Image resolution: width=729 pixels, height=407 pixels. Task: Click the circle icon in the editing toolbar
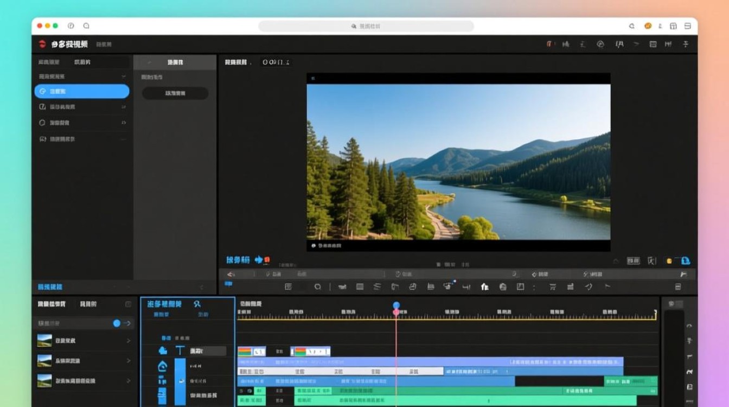318,287
